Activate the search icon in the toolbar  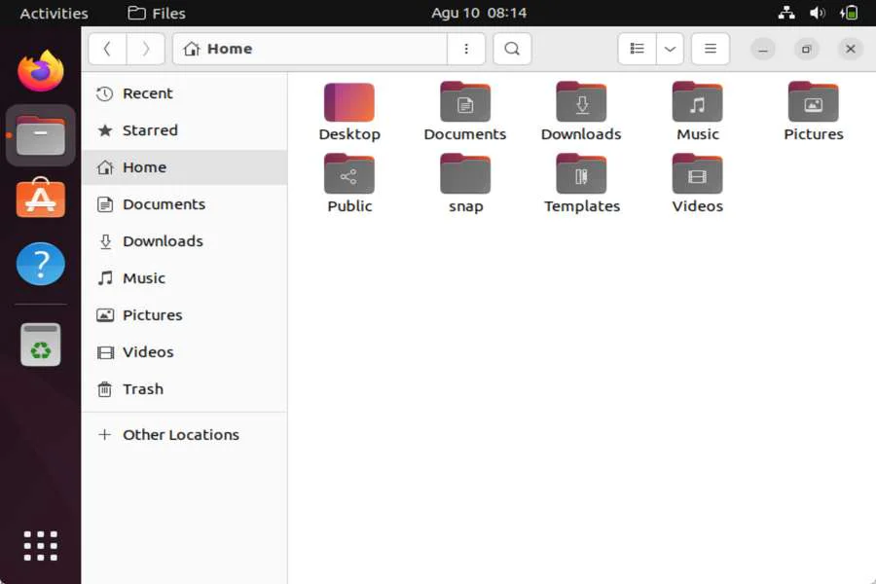click(512, 49)
